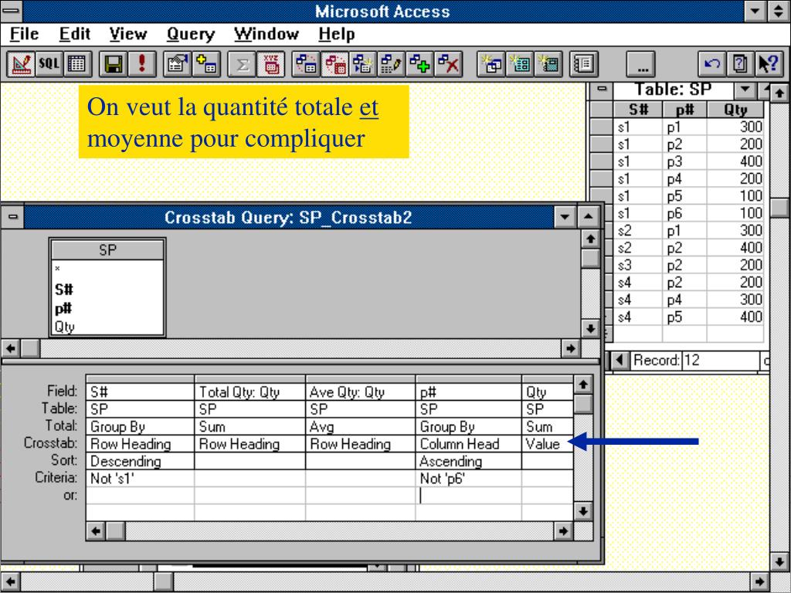Click the Column Head crosstab cell
The image size is (791, 593).
click(x=468, y=444)
